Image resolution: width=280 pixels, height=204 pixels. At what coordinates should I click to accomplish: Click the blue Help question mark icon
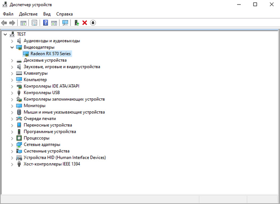pos(46,23)
